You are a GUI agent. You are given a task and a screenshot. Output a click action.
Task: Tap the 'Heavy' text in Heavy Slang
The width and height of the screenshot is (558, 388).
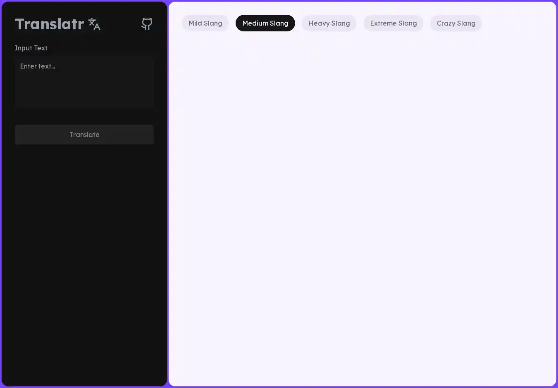click(x=319, y=23)
